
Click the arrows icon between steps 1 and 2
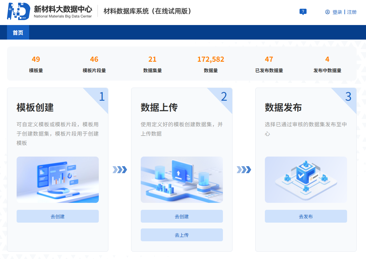(x=120, y=170)
